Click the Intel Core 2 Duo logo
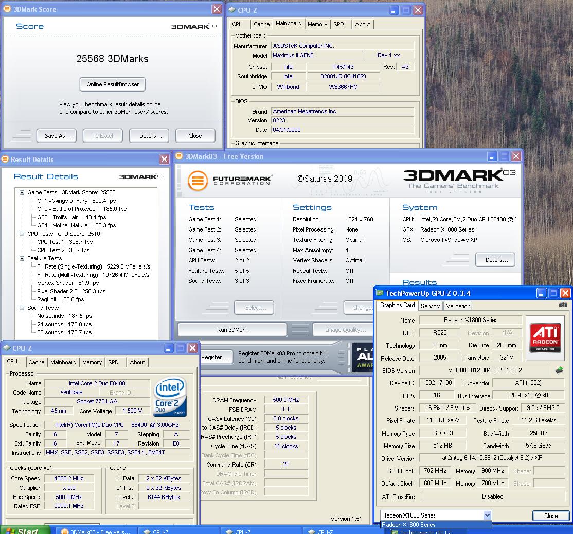 170,397
